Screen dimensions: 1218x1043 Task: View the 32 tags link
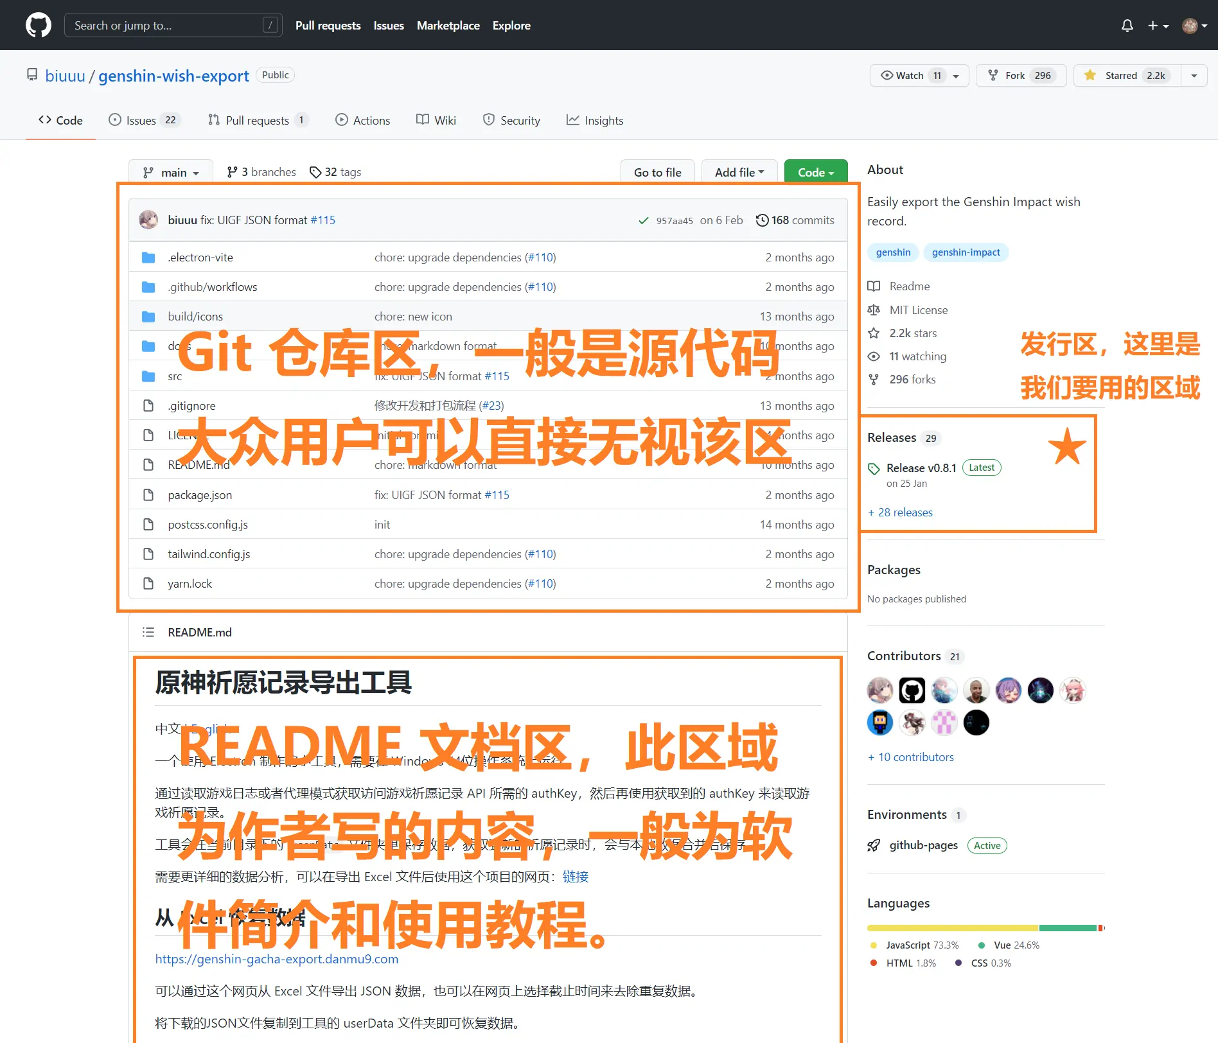tap(335, 172)
